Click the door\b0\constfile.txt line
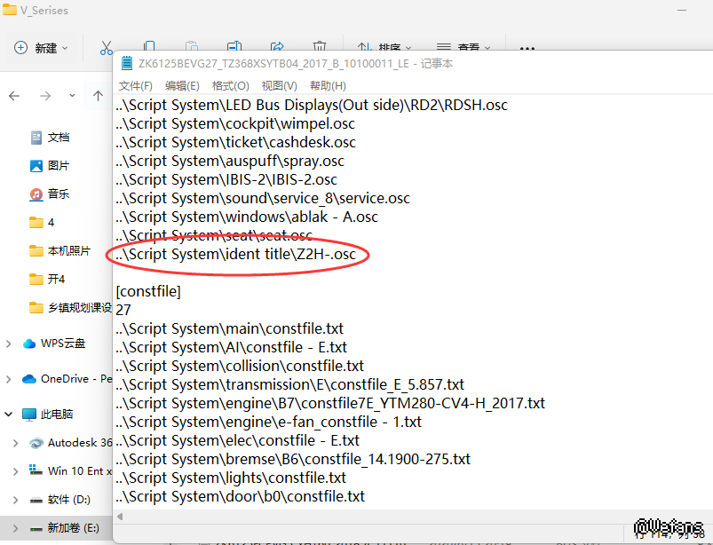 tap(240, 496)
